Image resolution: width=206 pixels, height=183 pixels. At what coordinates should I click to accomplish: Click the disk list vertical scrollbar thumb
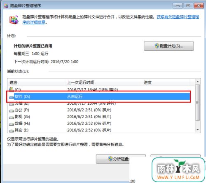click(198, 103)
